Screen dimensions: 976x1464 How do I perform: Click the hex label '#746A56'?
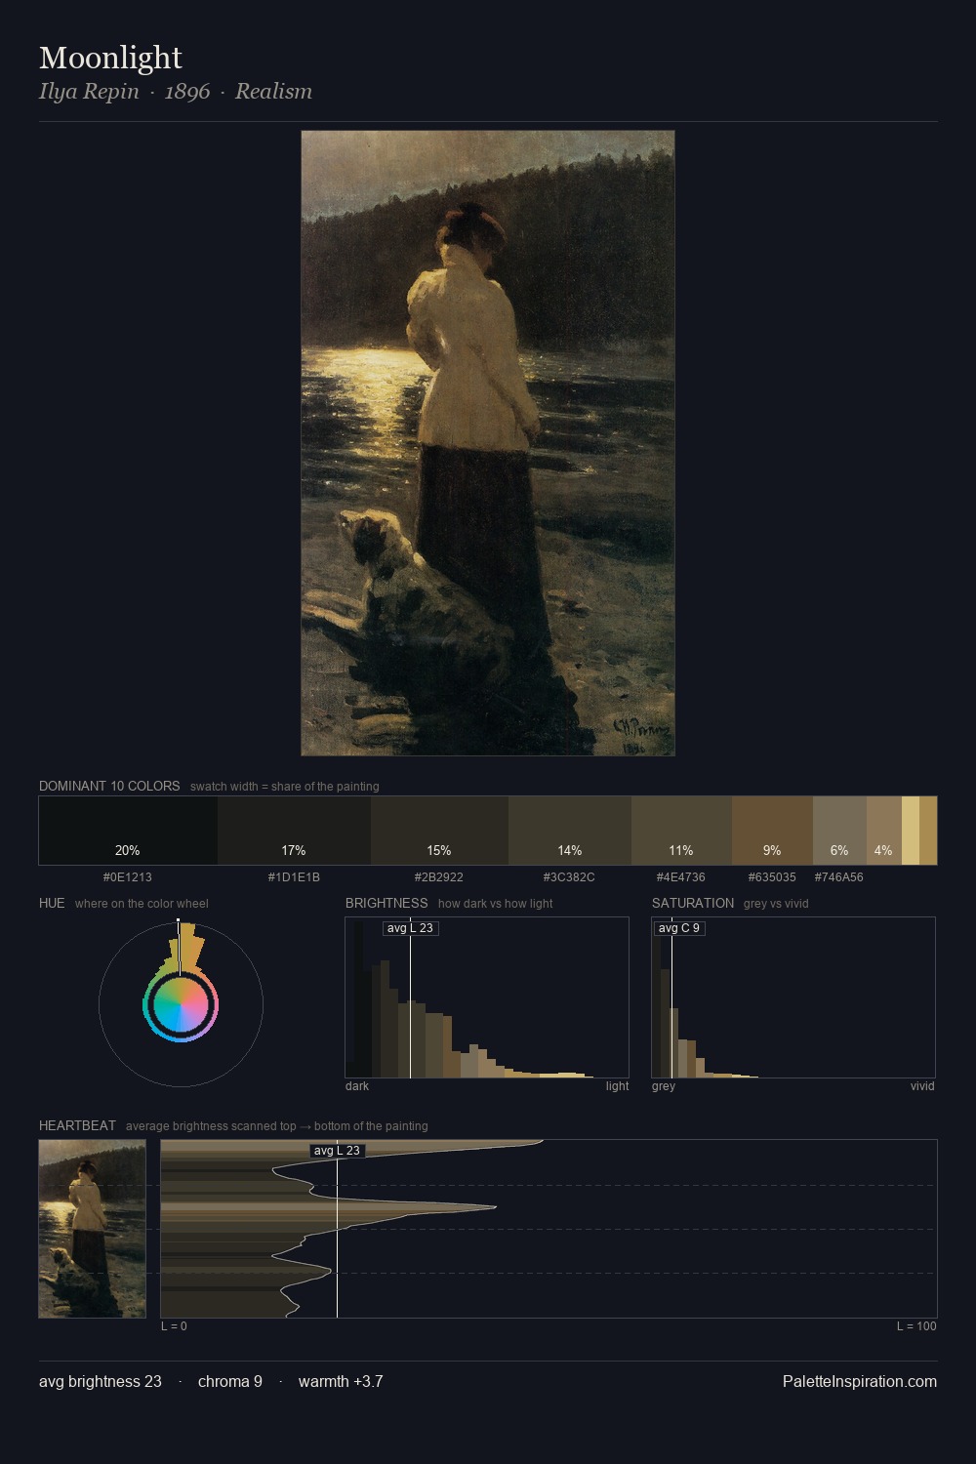click(x=839, y=877)
